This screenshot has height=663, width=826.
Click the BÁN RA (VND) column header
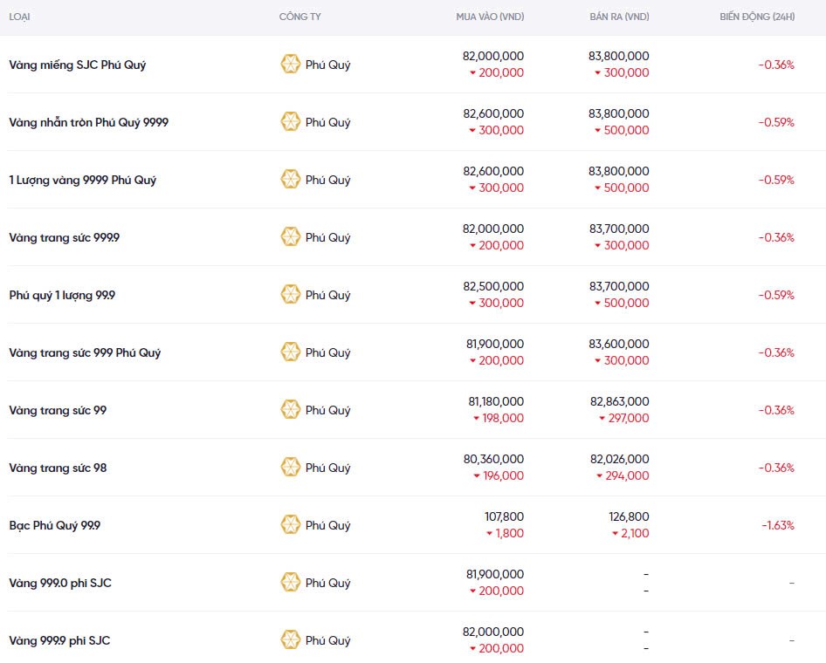619,17
